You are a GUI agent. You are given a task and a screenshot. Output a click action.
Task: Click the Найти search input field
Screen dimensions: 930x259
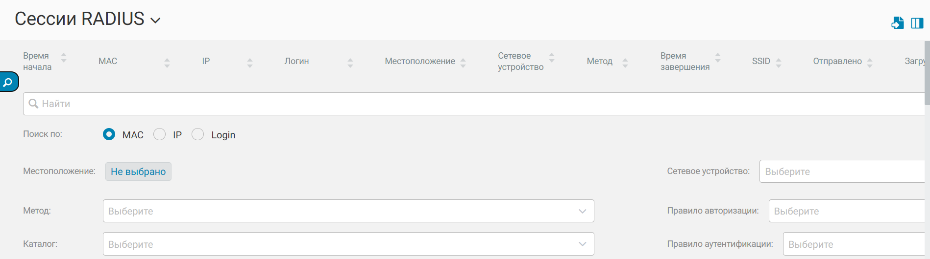[470, 104]
